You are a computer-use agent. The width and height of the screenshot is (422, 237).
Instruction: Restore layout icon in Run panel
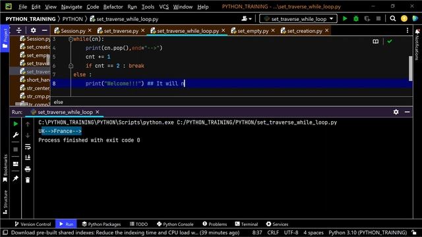point(16,164)
